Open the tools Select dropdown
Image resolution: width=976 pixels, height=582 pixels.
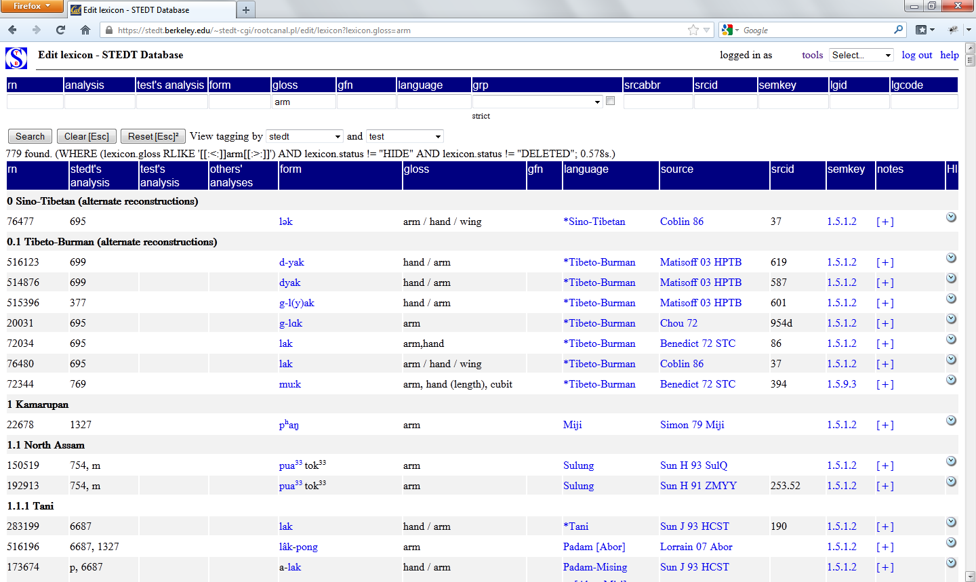coord(861,55)
